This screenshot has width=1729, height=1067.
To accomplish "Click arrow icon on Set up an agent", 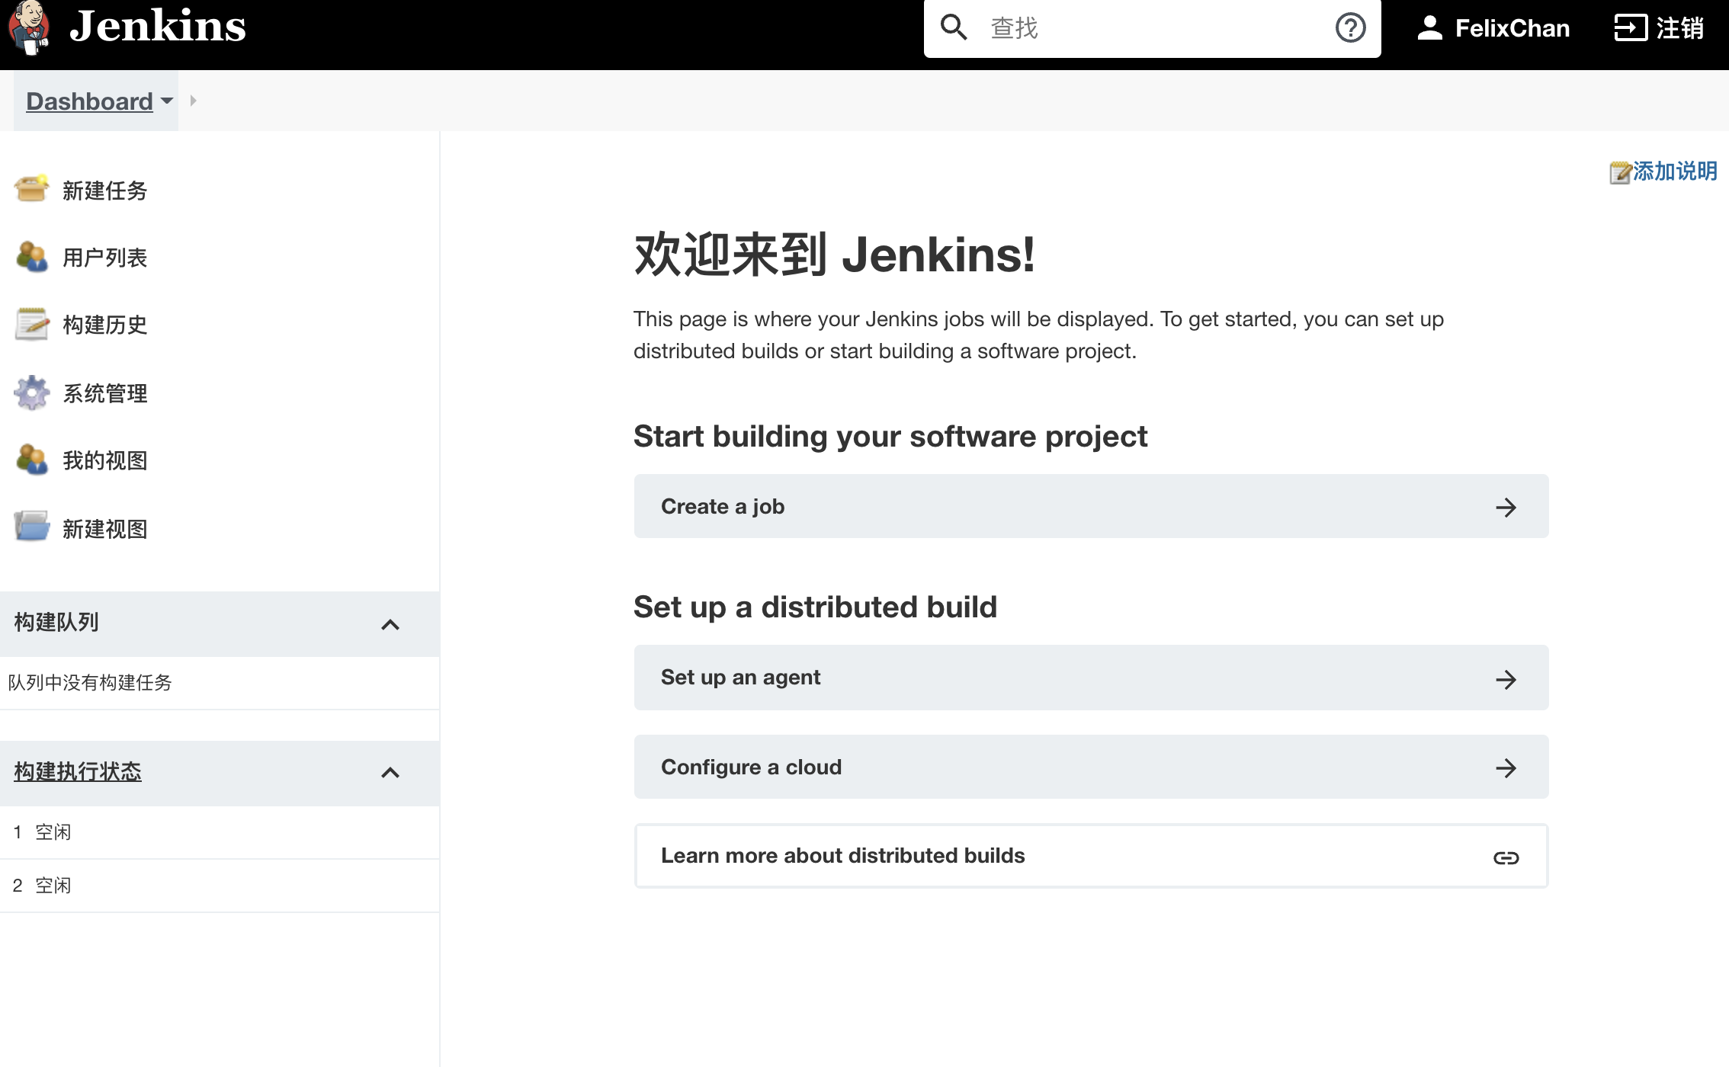I will click(1506, 679).
